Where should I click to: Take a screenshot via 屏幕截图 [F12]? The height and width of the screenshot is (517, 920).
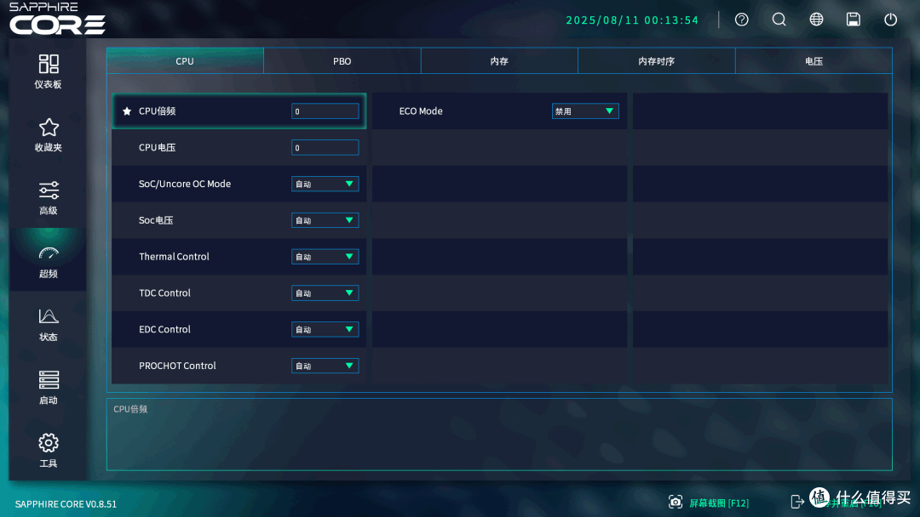[x=719, y=503]
